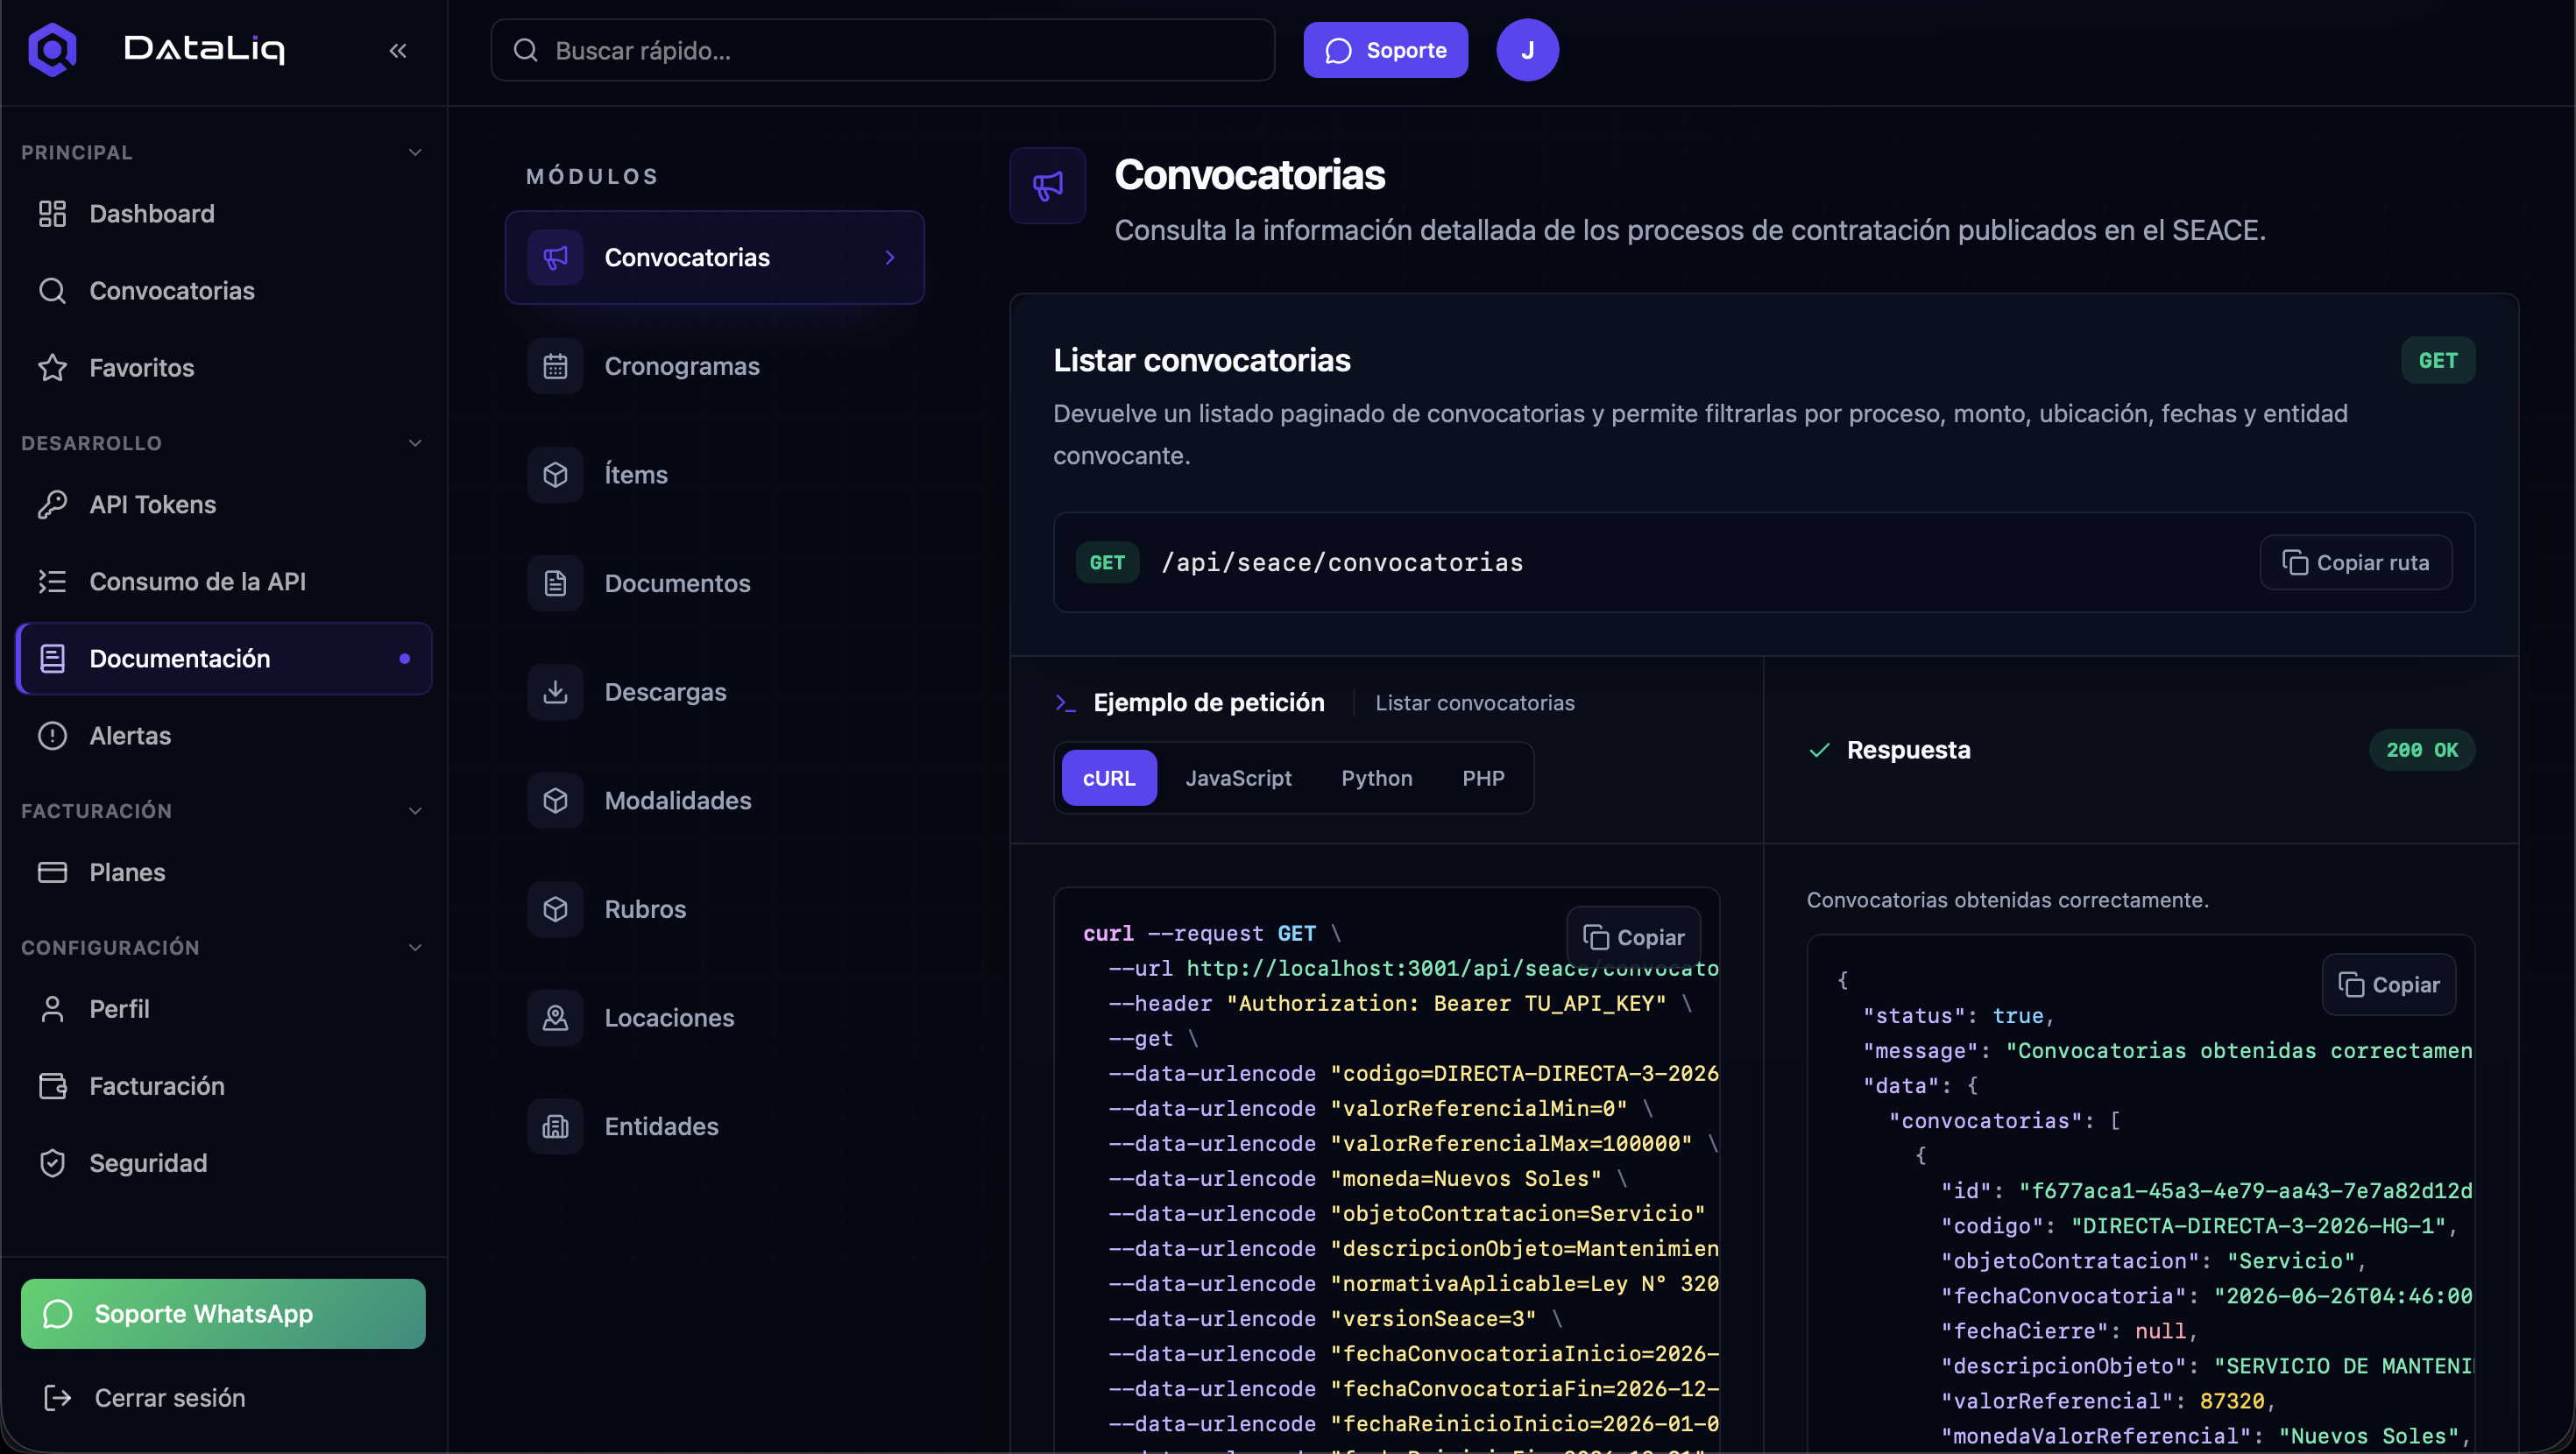Collapse the sidebar with the double-chevron icon
Image resolution: width=2576 pixels, height=1454 pixels.
coord(398,50)
